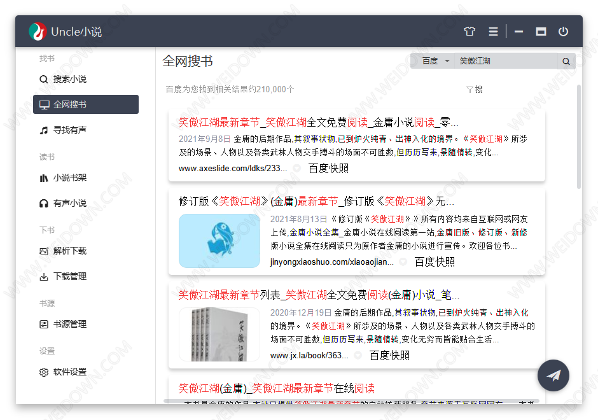Select 全网搜书 sidebar item

(86, 104)
